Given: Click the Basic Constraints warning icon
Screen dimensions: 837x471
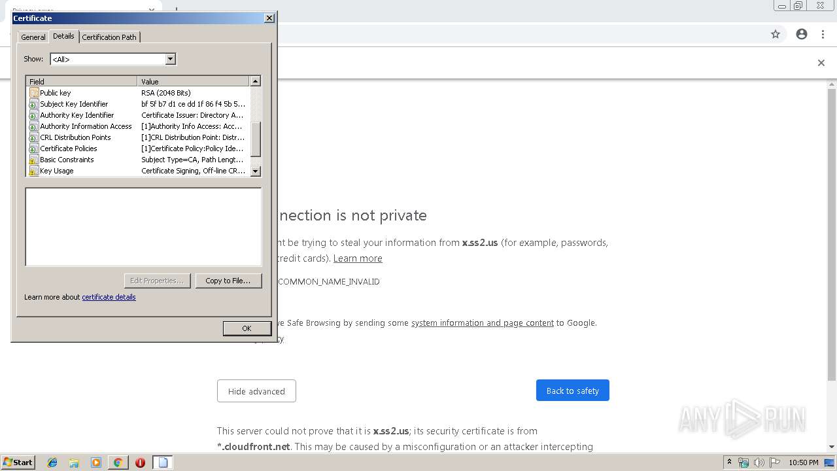Looking at the screenshot, I should (x=34, y=160).
